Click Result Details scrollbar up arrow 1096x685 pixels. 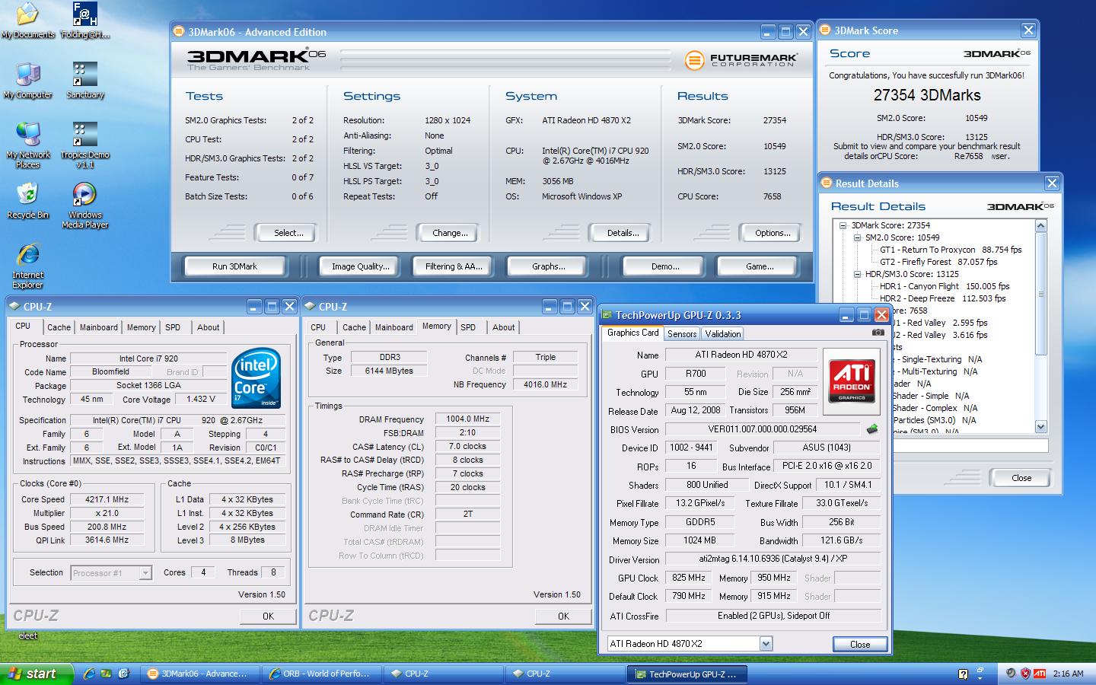[x=1041, y=226]
